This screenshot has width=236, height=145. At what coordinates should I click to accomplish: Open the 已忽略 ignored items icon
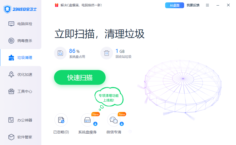61,120
